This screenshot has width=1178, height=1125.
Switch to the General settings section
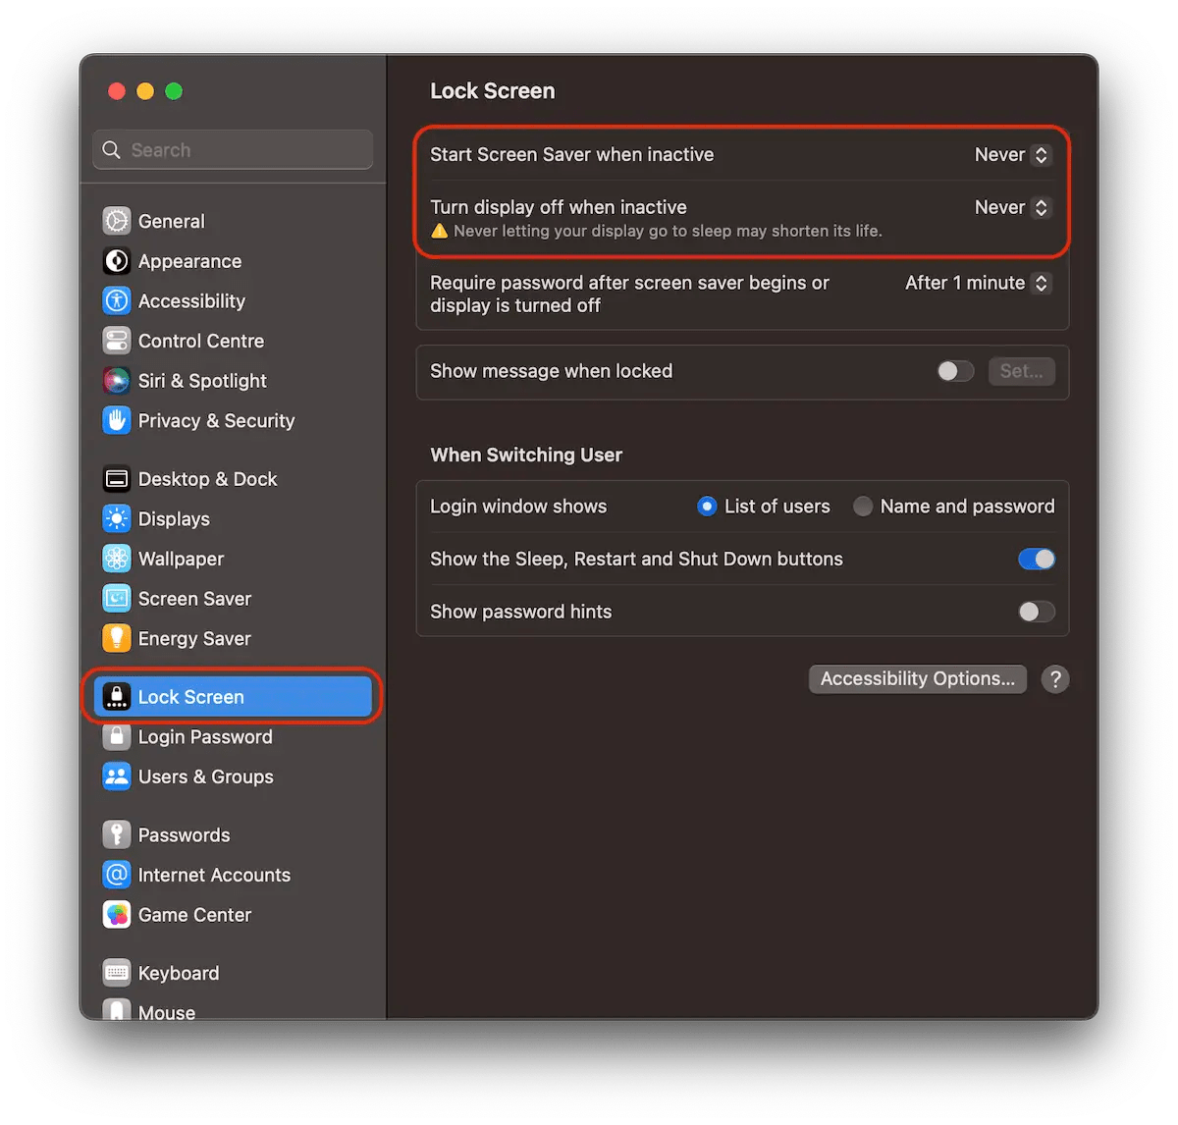click(171, 221)
